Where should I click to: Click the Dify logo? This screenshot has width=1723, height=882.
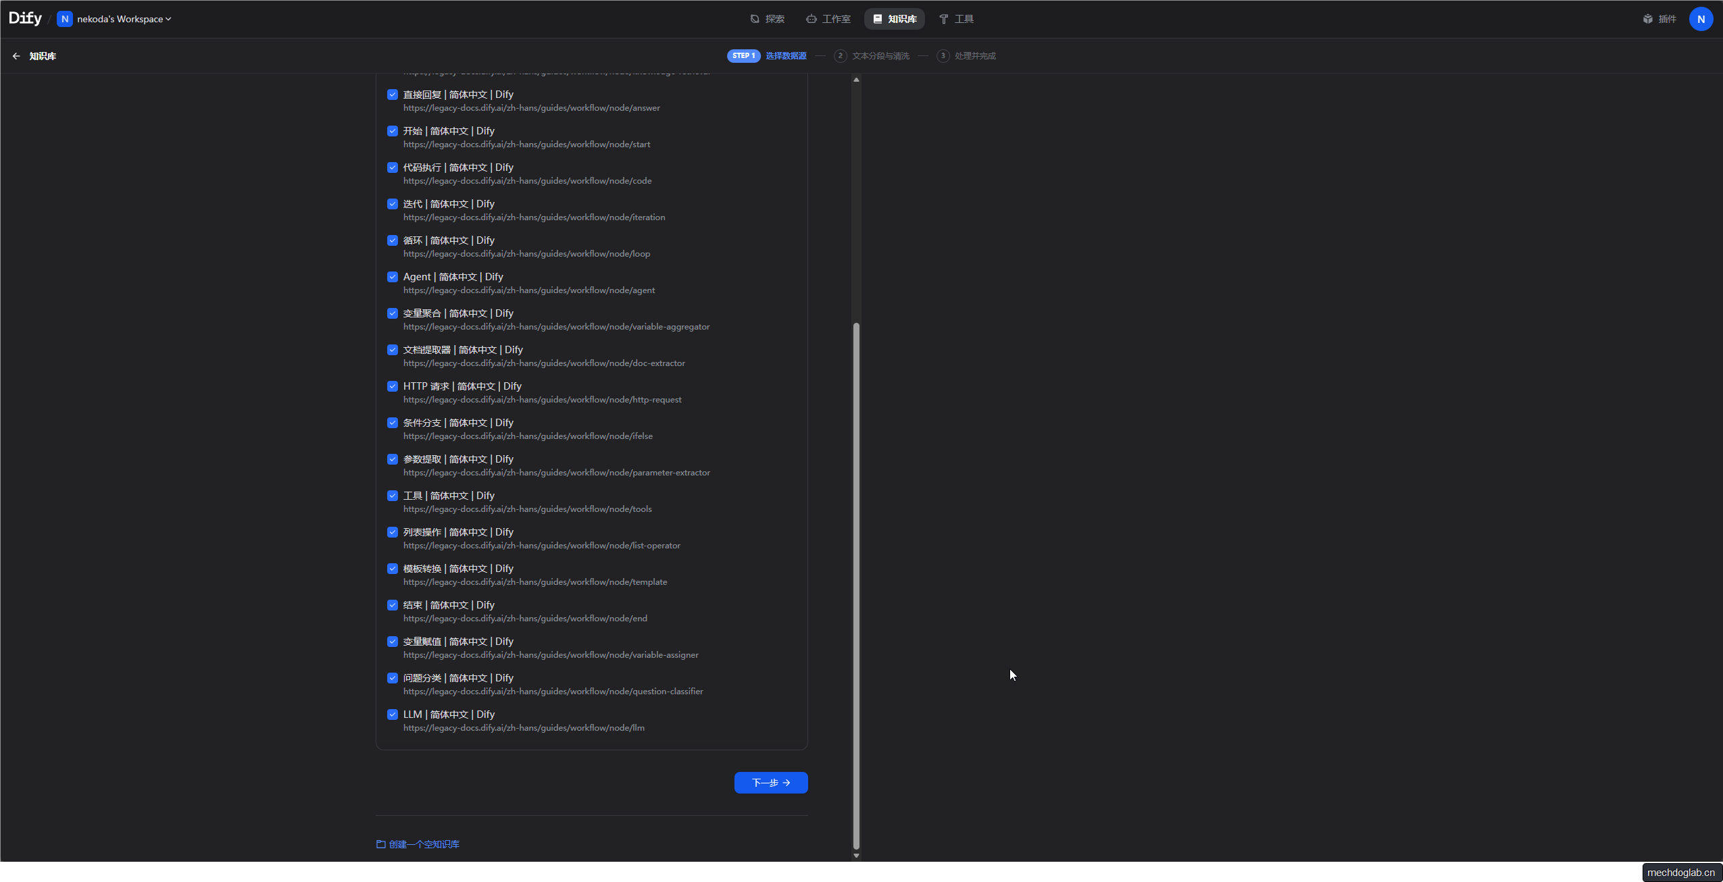[x=25, y=18]
